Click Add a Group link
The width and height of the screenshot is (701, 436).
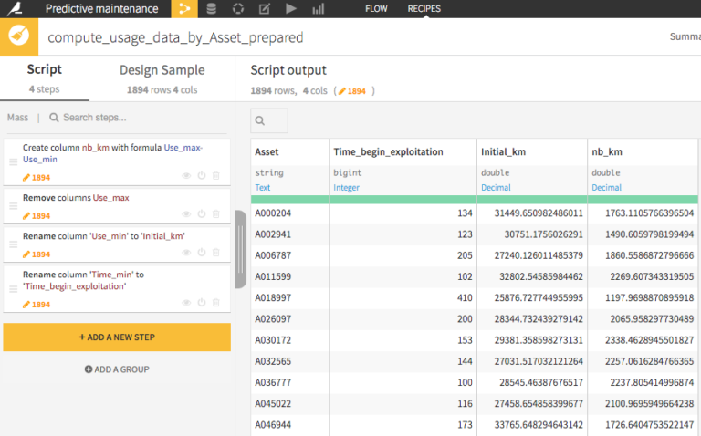116,369
